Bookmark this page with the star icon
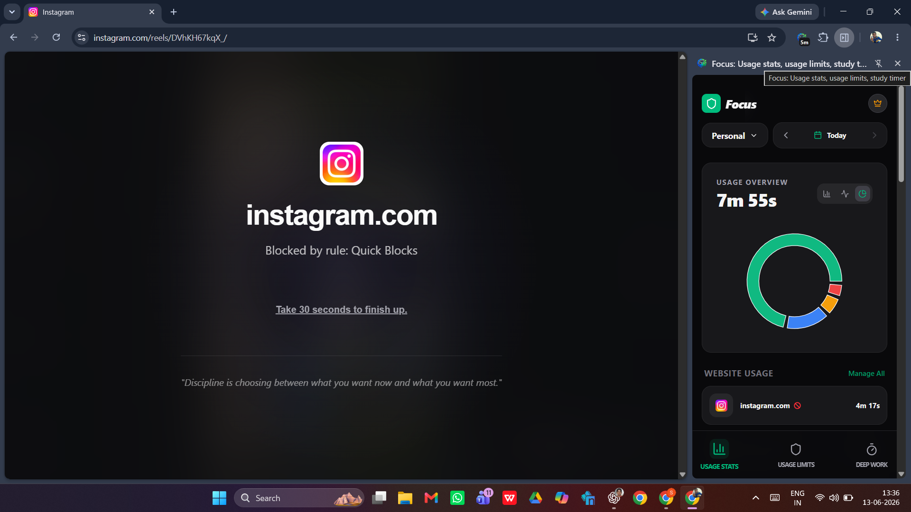 coord(772,37)
